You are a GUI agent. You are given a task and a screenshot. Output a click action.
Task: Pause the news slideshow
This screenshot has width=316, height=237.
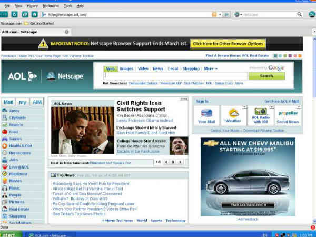tap(172, 162)
